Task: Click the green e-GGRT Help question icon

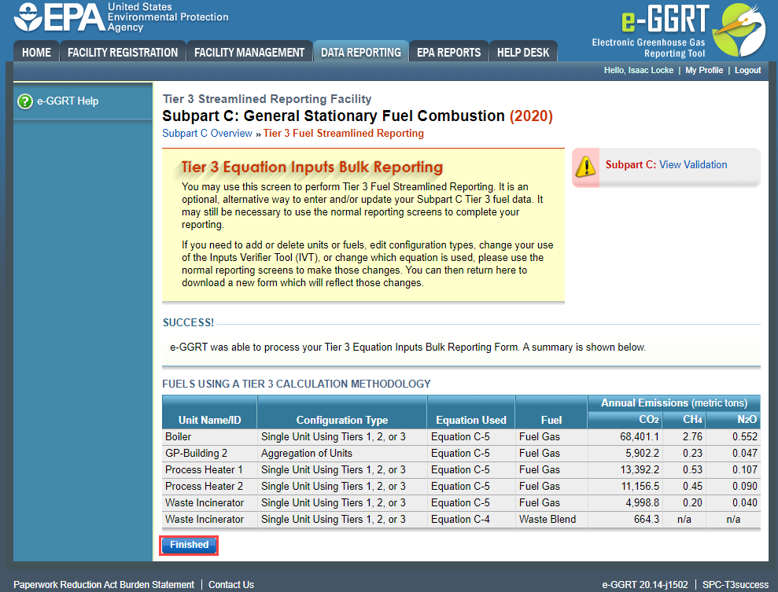Action: [25, 101]
